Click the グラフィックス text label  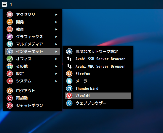click(x=30, y=37)
